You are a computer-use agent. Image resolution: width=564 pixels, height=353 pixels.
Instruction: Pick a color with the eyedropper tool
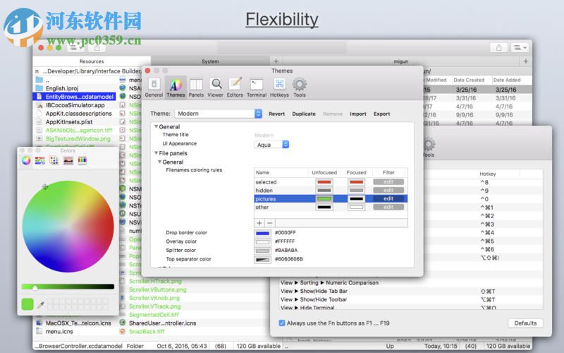[41, 305]
